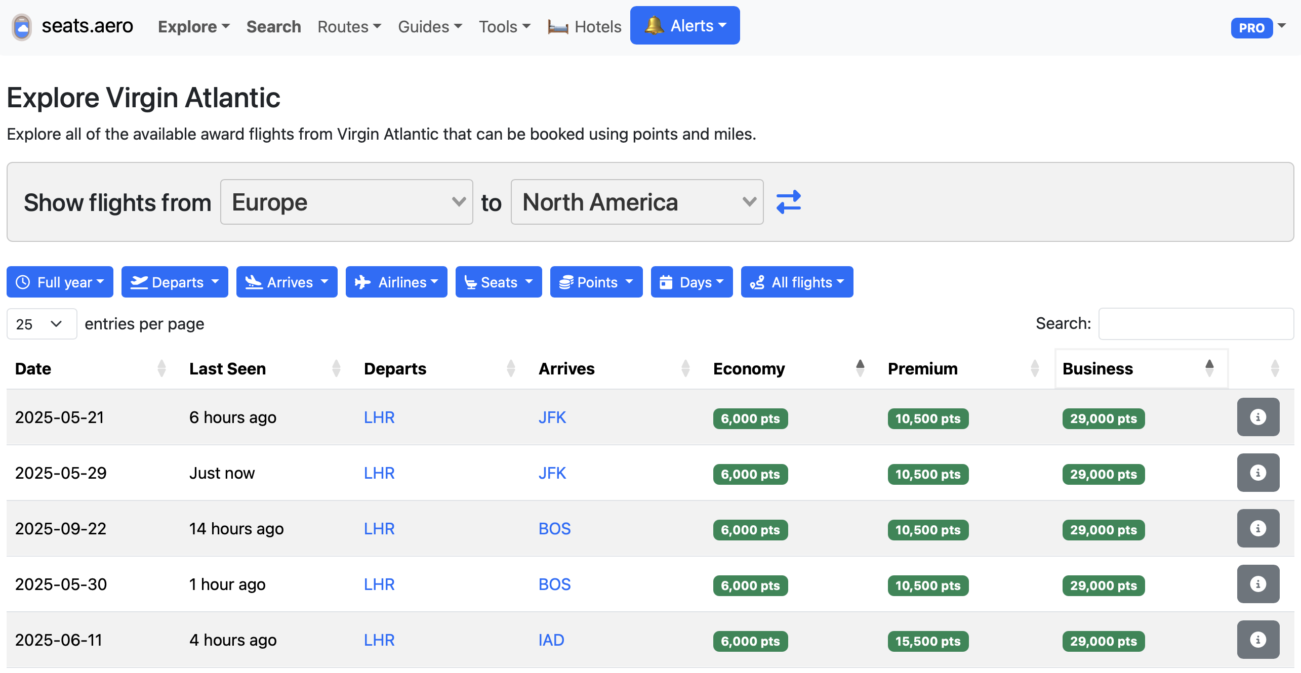Screen dimensions: 1301x673
Task: Open info for the 2025-09-22 flight
Action: [x=1258, y=528]
